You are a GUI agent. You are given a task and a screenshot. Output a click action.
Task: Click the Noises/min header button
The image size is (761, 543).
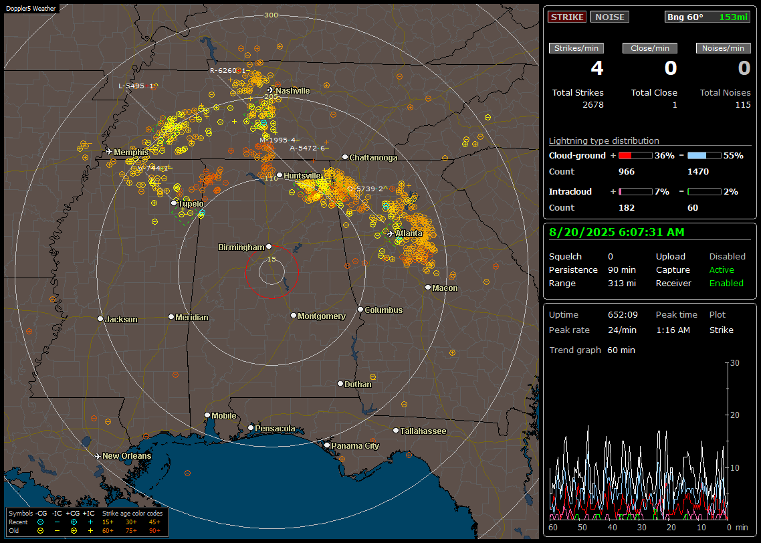723,48
